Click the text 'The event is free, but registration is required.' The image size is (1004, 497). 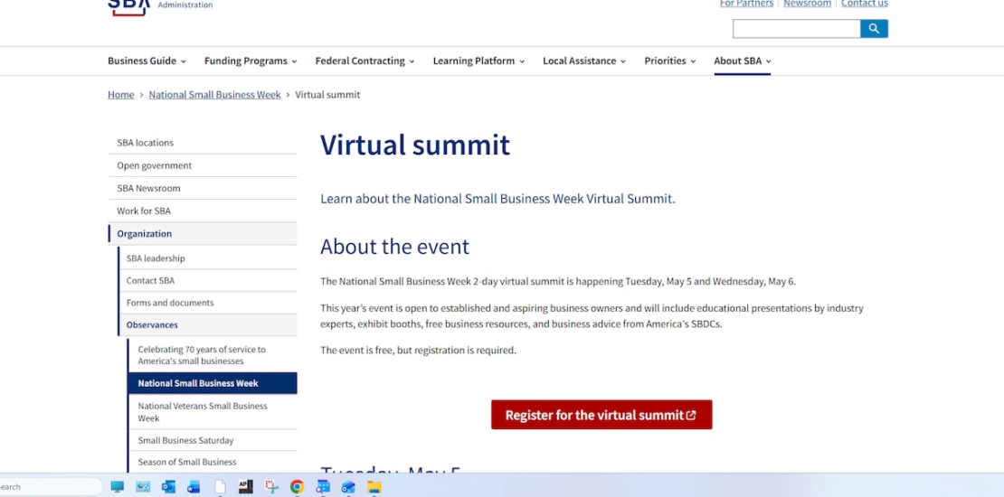[x=418, y=350]
